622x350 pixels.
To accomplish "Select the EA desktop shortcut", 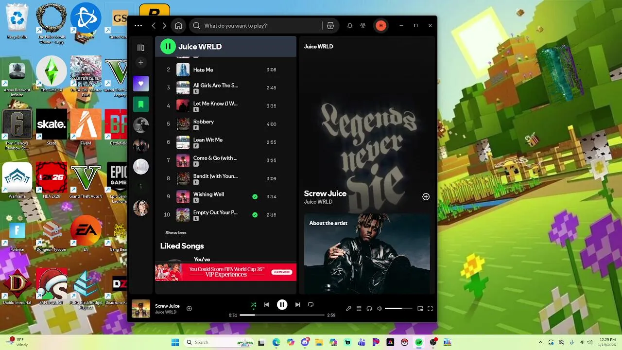I will point(86,233).
